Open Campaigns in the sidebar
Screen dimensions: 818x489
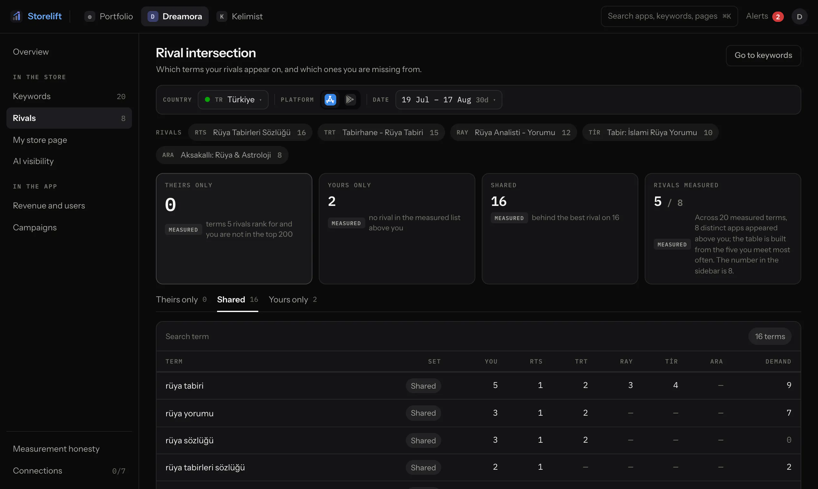69,227
